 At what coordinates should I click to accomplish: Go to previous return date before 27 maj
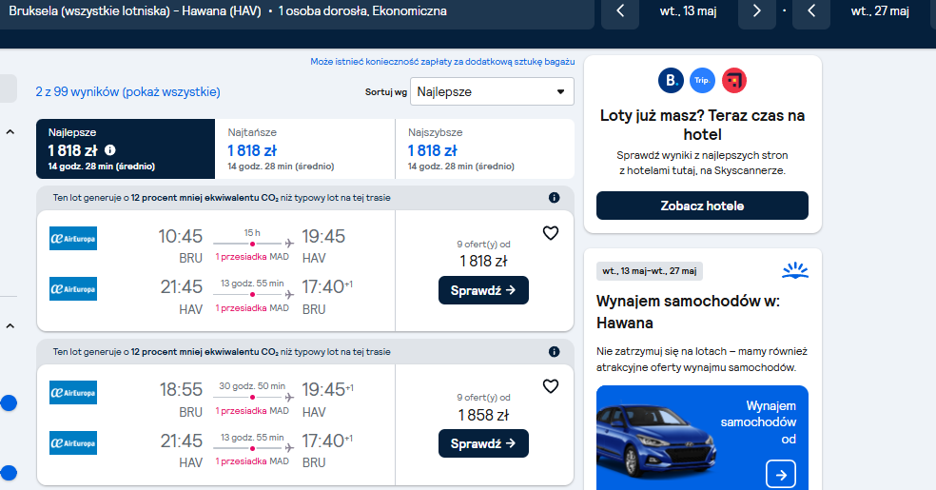click(811, 10)
